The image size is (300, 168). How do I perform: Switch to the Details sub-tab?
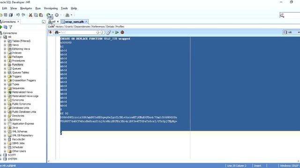tap(111, 27)
